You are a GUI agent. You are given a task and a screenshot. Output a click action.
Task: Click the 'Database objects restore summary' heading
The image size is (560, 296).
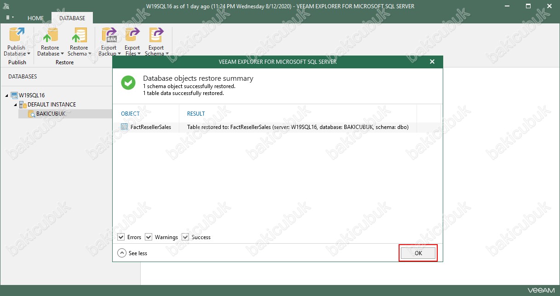198,78
